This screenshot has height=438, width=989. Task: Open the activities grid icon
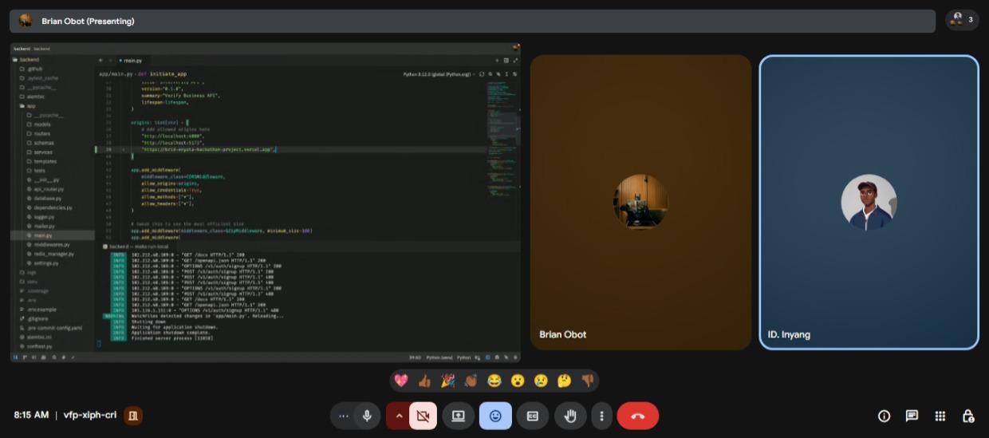[x=940, y=416]
